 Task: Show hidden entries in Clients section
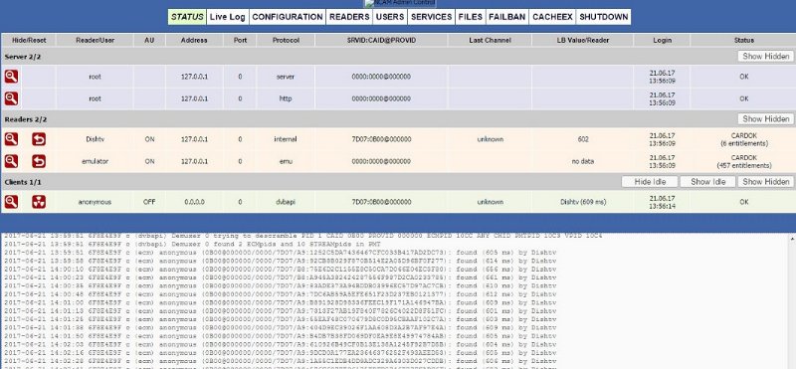[x=765, y=182]
